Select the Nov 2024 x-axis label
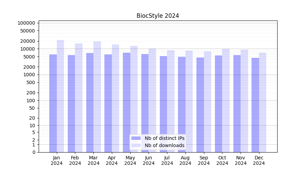 241,160
